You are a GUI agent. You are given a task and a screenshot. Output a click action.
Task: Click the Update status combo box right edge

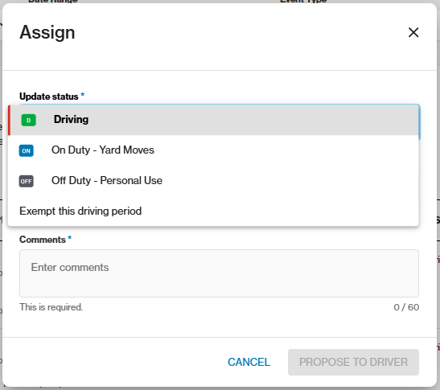point(420,122)
